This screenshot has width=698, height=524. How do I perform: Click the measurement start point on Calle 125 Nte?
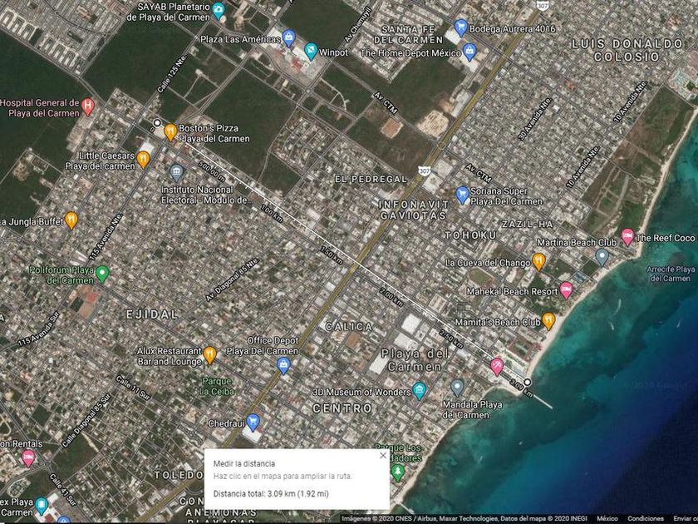[x=157, y=124]
